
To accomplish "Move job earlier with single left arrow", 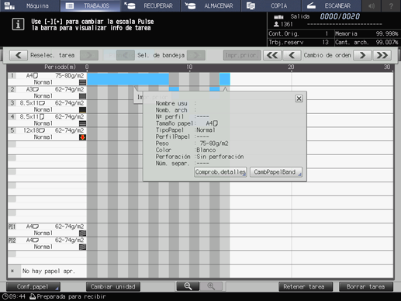I will point(292,55).
